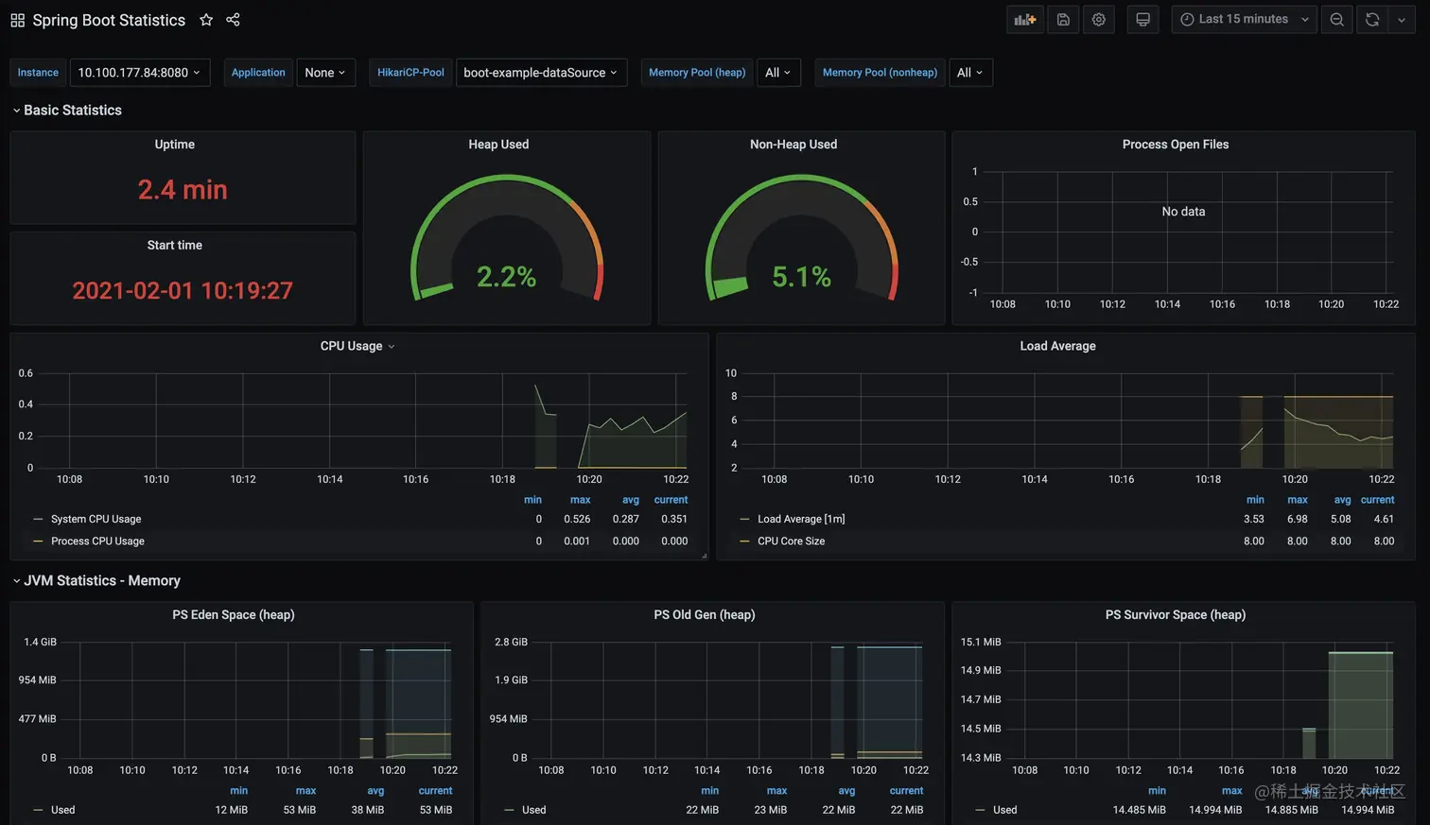Zoom out the time range

coord(1336,20)
